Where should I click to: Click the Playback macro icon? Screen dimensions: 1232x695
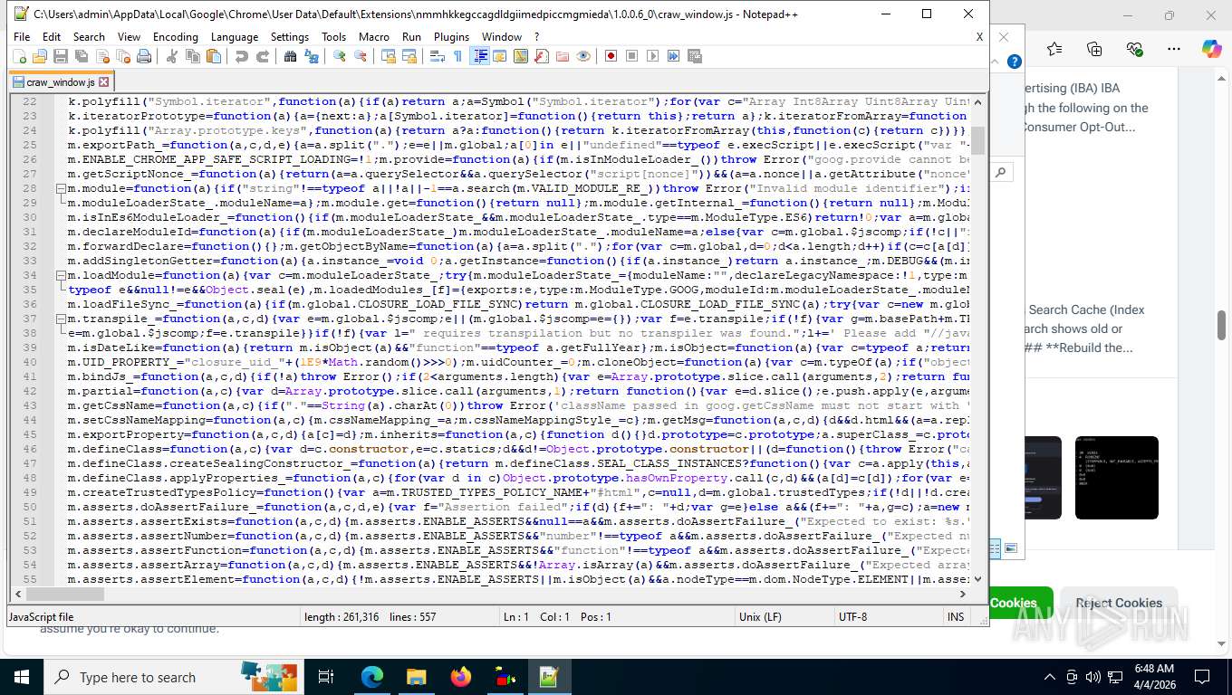pyautogui.click(x=653, y=56)
